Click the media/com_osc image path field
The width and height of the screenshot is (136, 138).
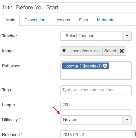tap(86, 51)
